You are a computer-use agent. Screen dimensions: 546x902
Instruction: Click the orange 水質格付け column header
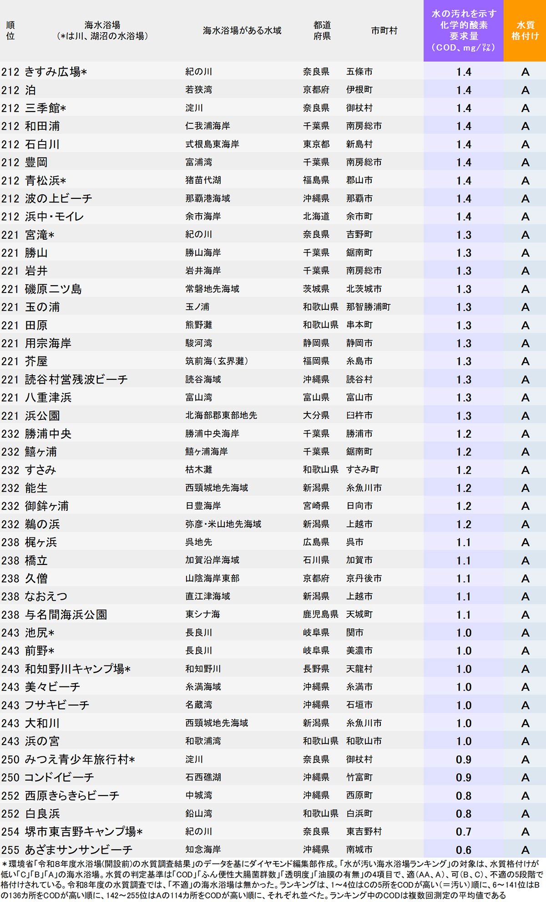click(525, 30)
